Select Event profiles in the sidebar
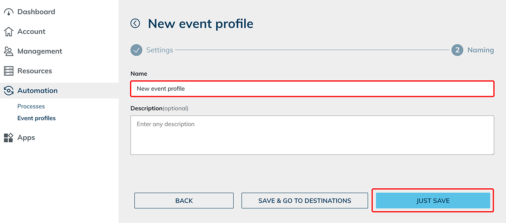Image resolution: width=506 pixels, height=223 pixels. pyautogui.click(x=36, y=118)
